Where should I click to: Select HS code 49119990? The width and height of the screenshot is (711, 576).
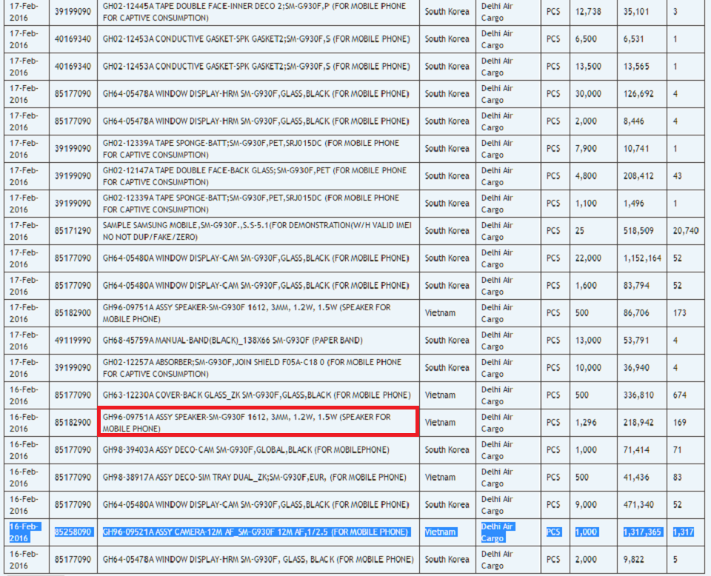[x=73, y=341]
